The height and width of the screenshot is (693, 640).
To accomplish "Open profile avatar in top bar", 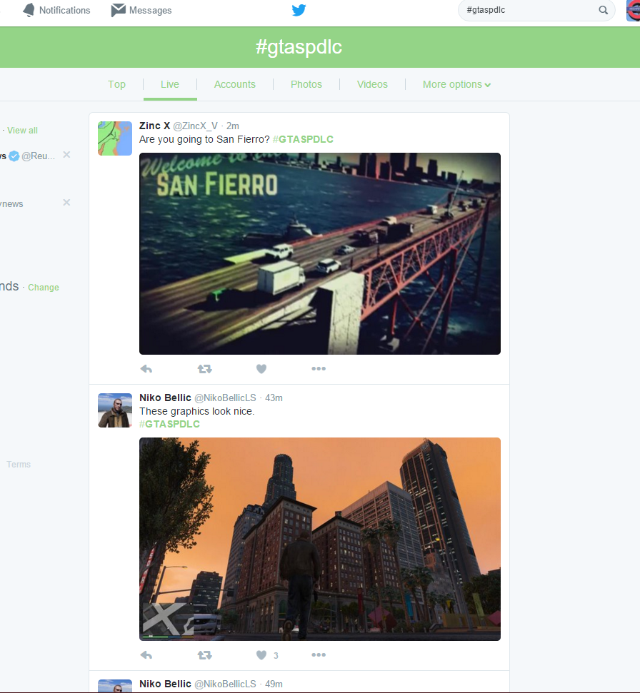I will coord(634,10).
